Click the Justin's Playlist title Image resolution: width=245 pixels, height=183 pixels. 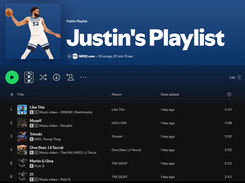point(146,39)
